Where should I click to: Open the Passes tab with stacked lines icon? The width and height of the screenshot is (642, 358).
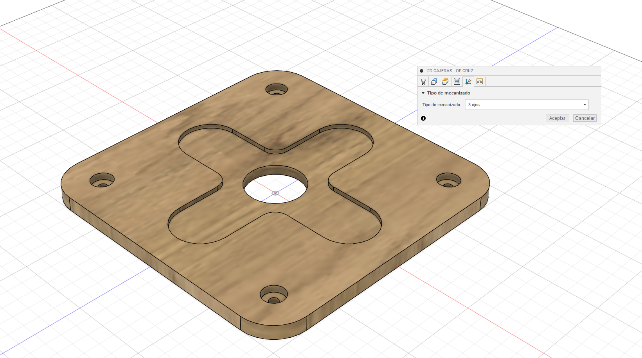(457, 82)
